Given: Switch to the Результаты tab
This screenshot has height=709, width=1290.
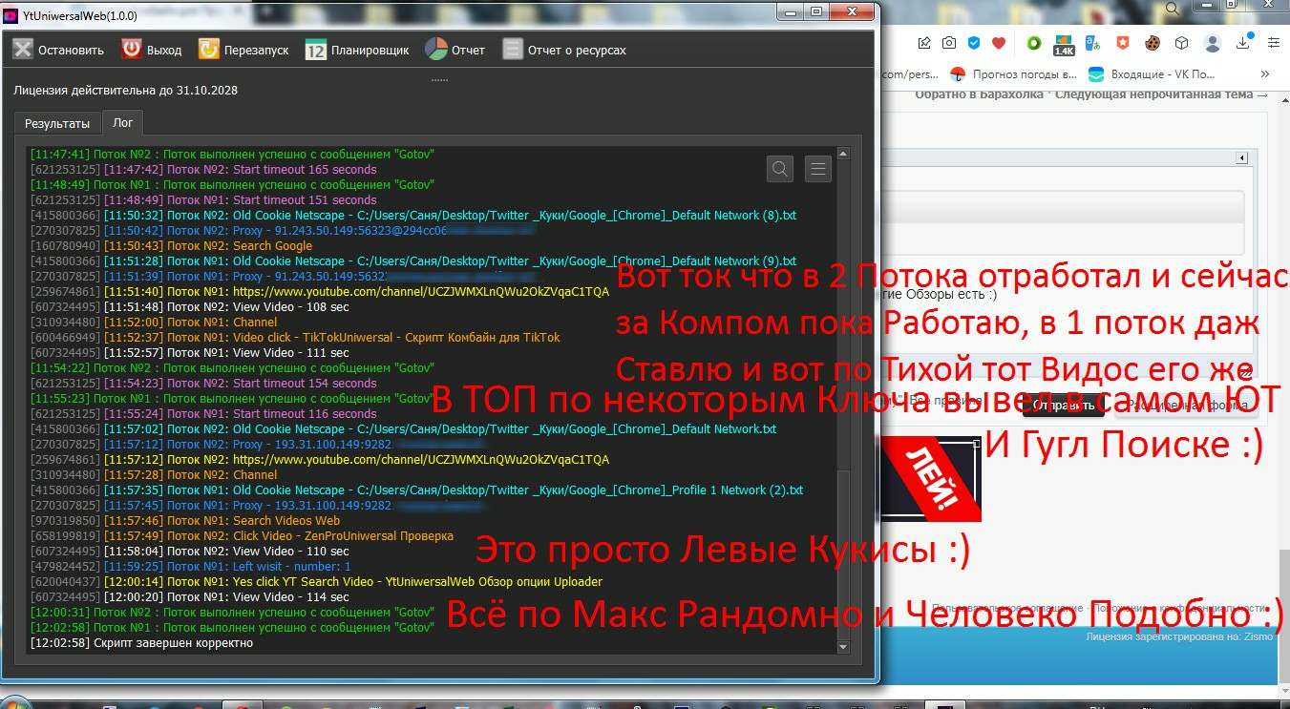Looking at the screenshot, I should tap(56, 122).
